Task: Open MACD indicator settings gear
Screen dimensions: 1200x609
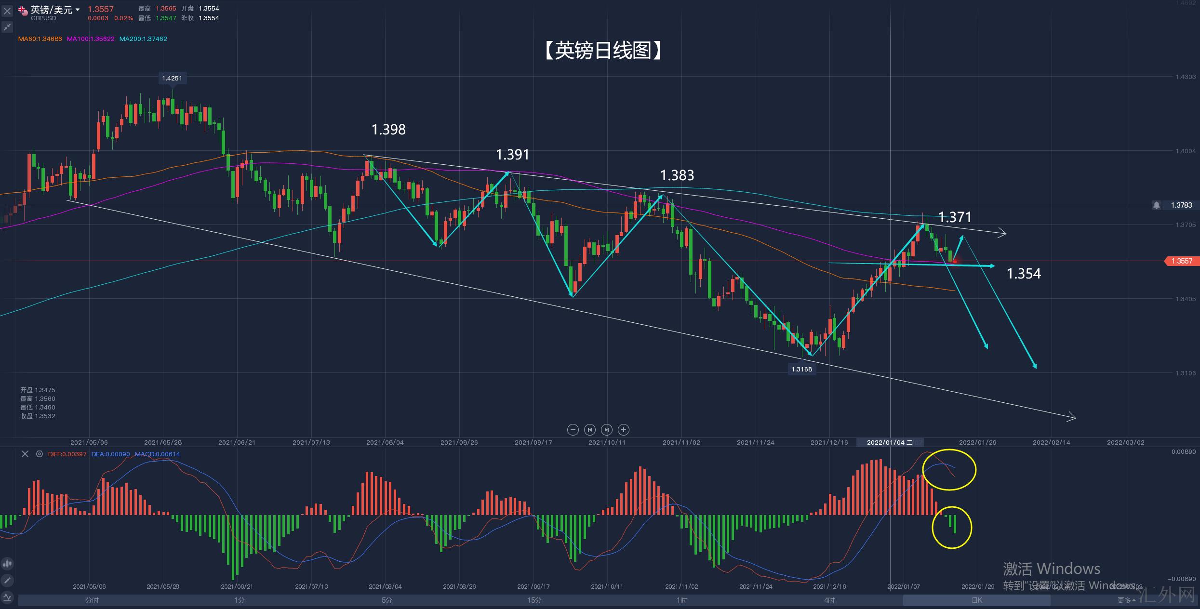Action: coord(40,454)
